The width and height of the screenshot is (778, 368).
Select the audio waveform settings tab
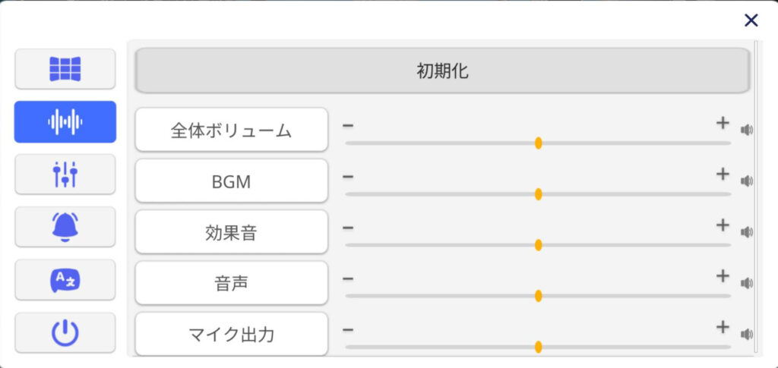(x=65, y=122)
